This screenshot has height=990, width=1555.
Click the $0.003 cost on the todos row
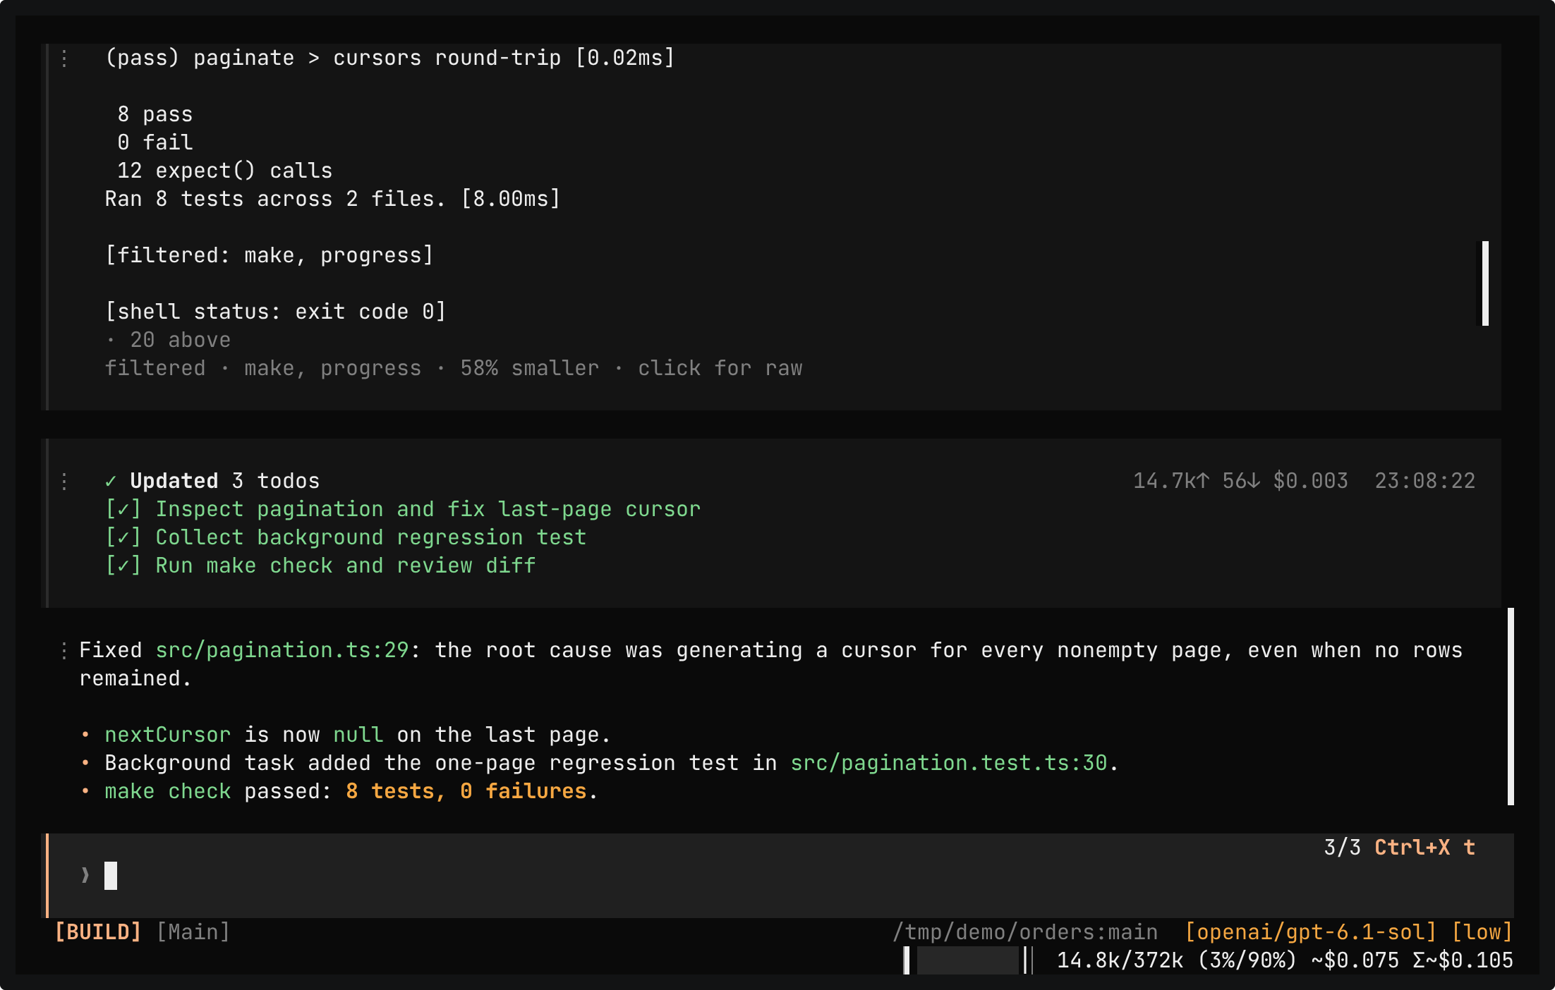point(1311,481)
